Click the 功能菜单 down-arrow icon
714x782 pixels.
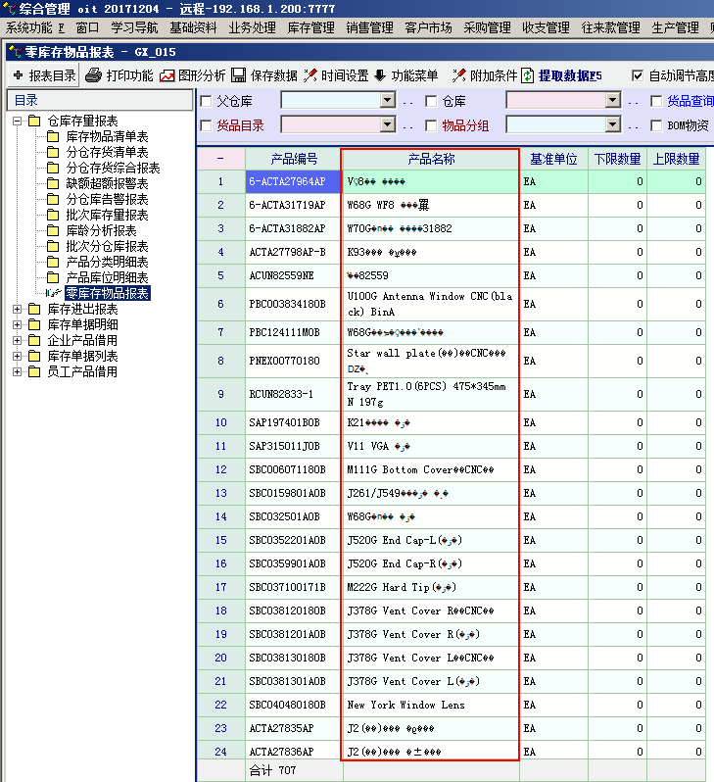click(380, 75)
